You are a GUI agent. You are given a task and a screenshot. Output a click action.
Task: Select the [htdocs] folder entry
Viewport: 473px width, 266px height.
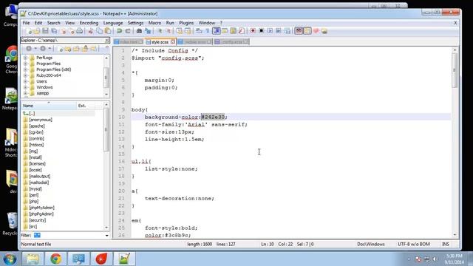pyautogui.click(x=36, y=145)
